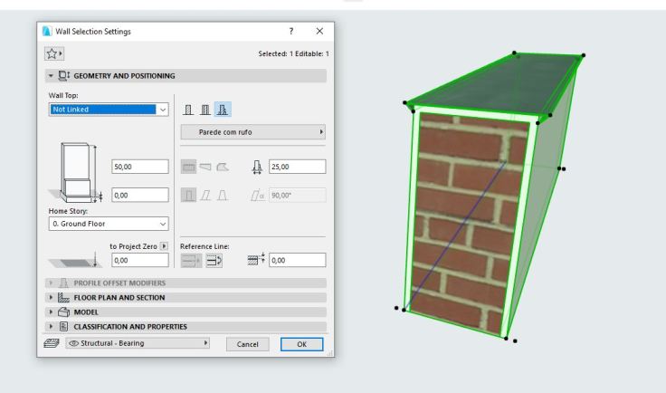Click the layer stack icon
Screen dimensions: 666x393
(52, 343)
